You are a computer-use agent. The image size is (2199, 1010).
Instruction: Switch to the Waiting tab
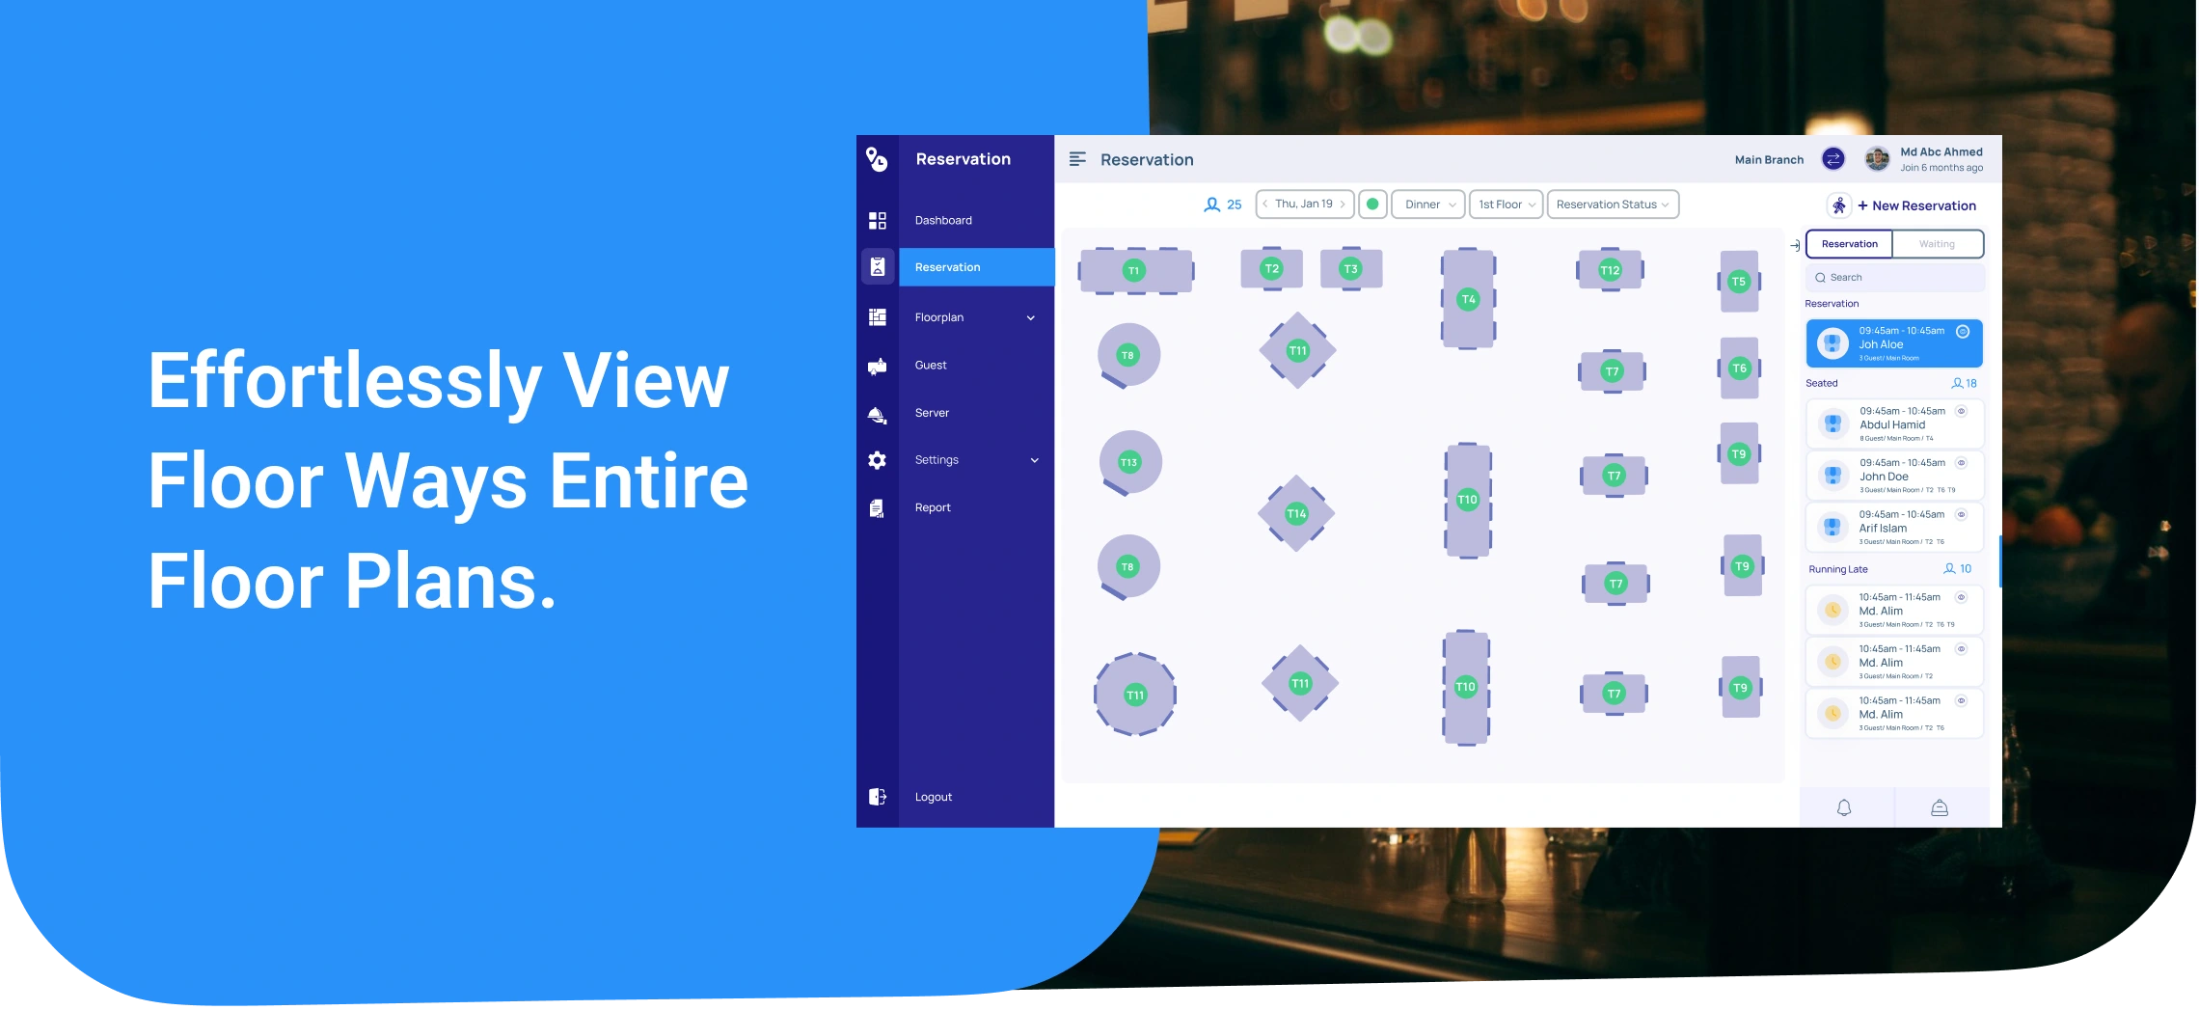(1937, 244)
